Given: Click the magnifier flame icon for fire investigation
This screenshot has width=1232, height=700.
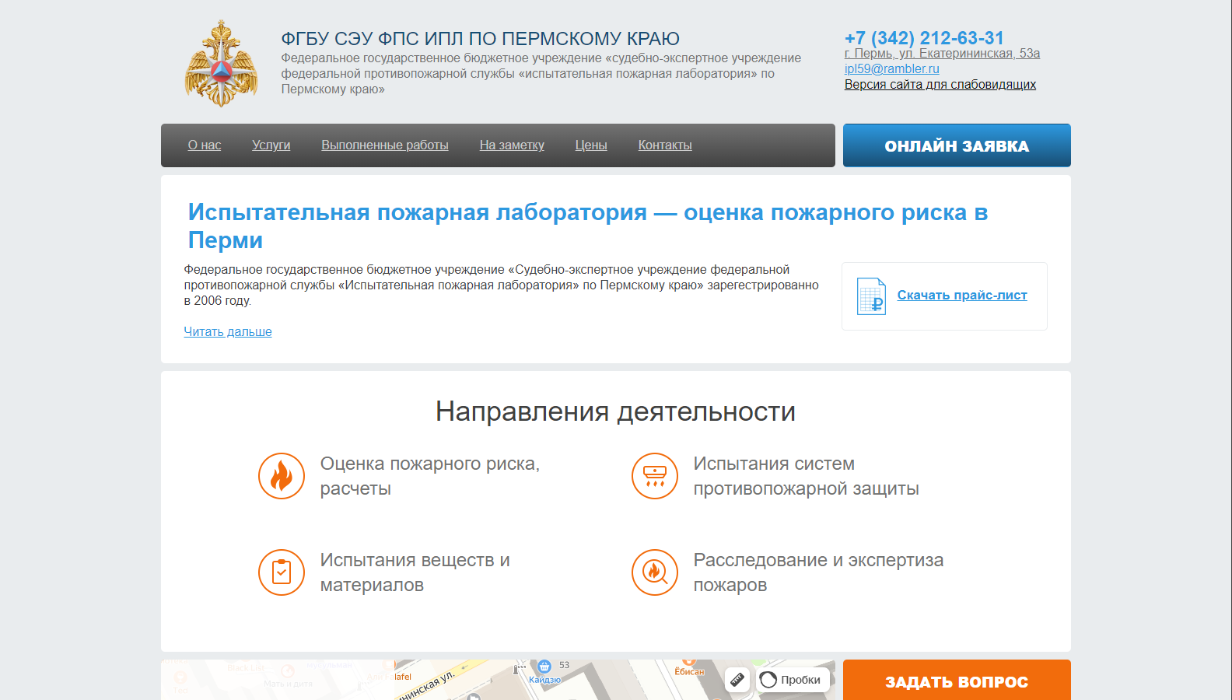Looking at the screenshot, I should [x=655, y=572].
